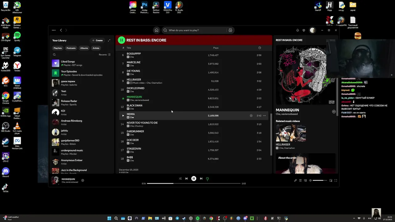Select the DIOR LEOPARD track row
Image resolution: width=395 pixels, height=222 pixels.
194,90
